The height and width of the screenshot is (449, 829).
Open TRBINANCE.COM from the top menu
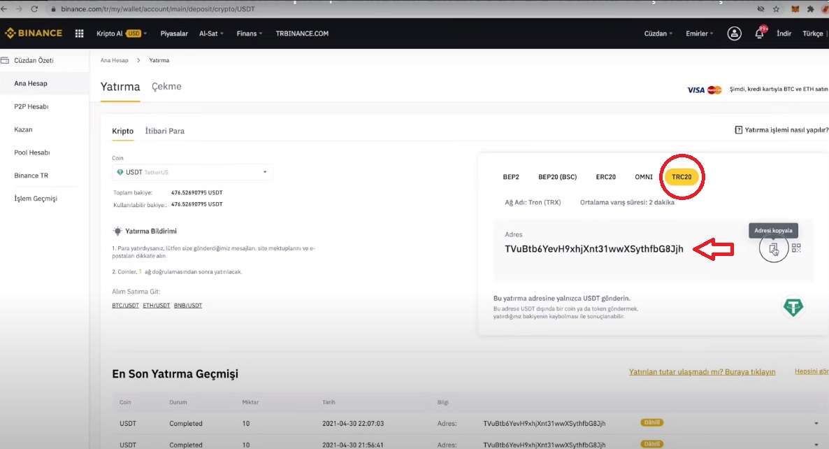click(x=302, y=34)
